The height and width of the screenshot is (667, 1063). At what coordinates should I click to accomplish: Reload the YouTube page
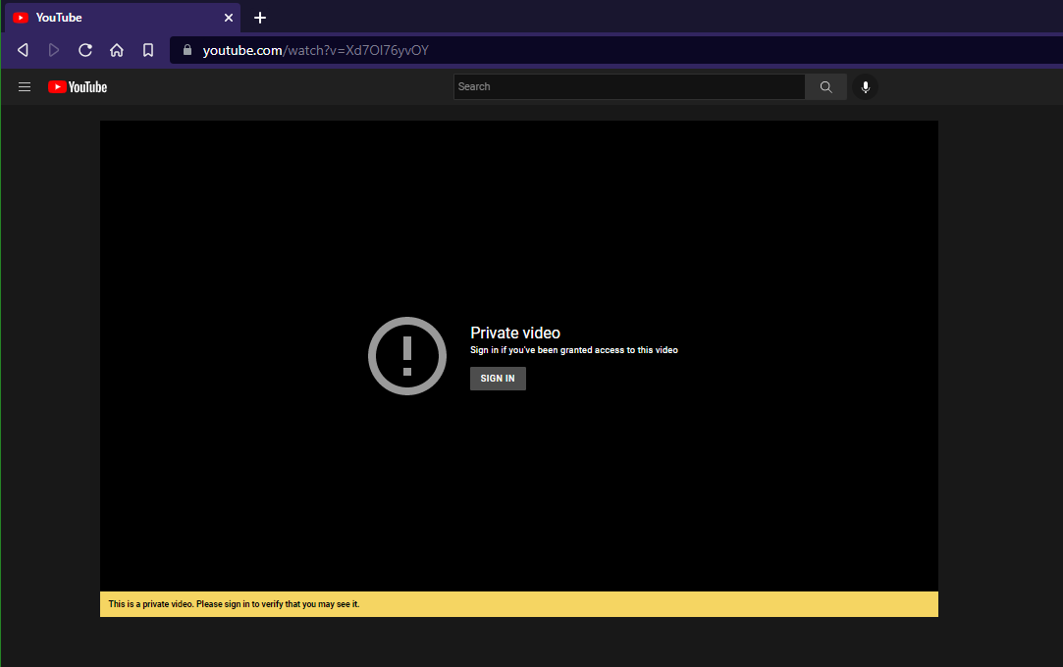pos(85,50)
